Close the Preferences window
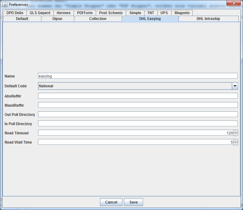Screen dimensions: 243x210 (234, 3)
